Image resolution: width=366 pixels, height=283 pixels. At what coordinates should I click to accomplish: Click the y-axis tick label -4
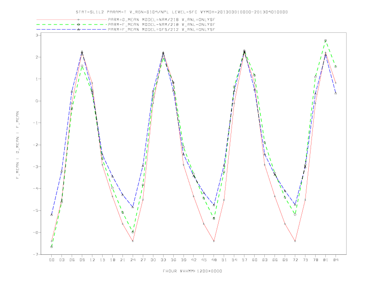[36, 189]
